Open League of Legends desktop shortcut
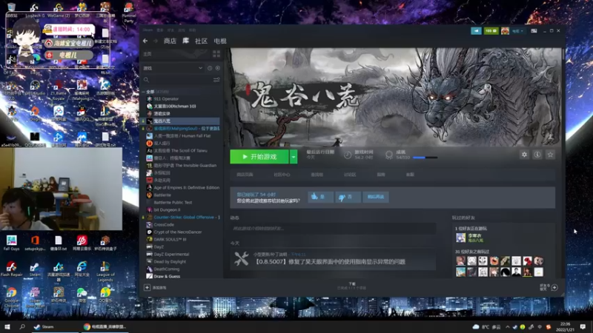 click(105, 271)
